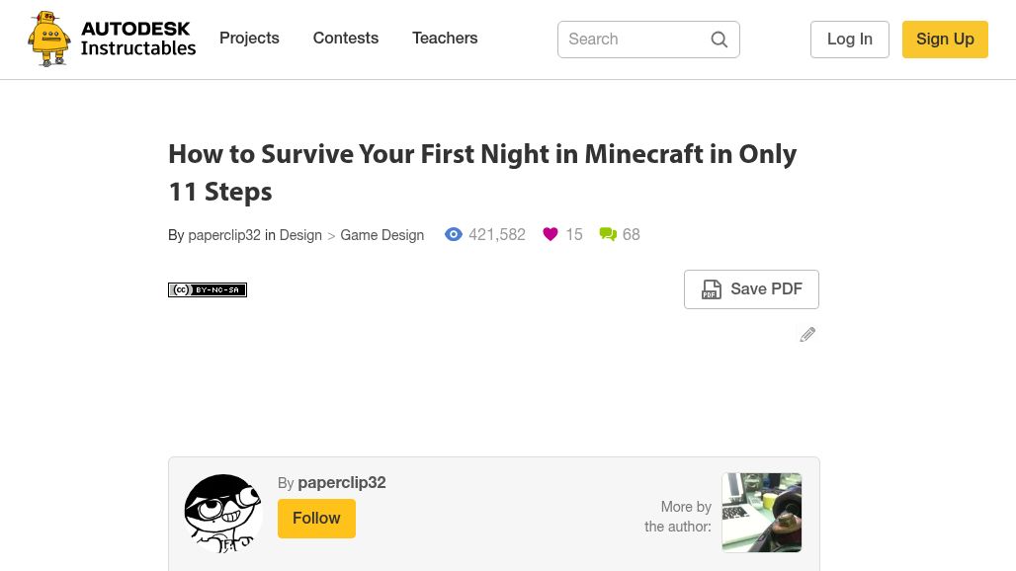The image size is (1016, 571).
Task: Open the Contests menu
Action: tap(346, 39)
